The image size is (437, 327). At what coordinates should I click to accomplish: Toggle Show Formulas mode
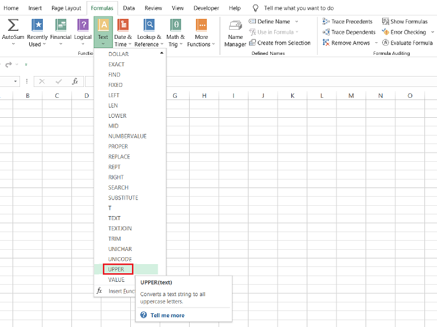tap(404, 22)
